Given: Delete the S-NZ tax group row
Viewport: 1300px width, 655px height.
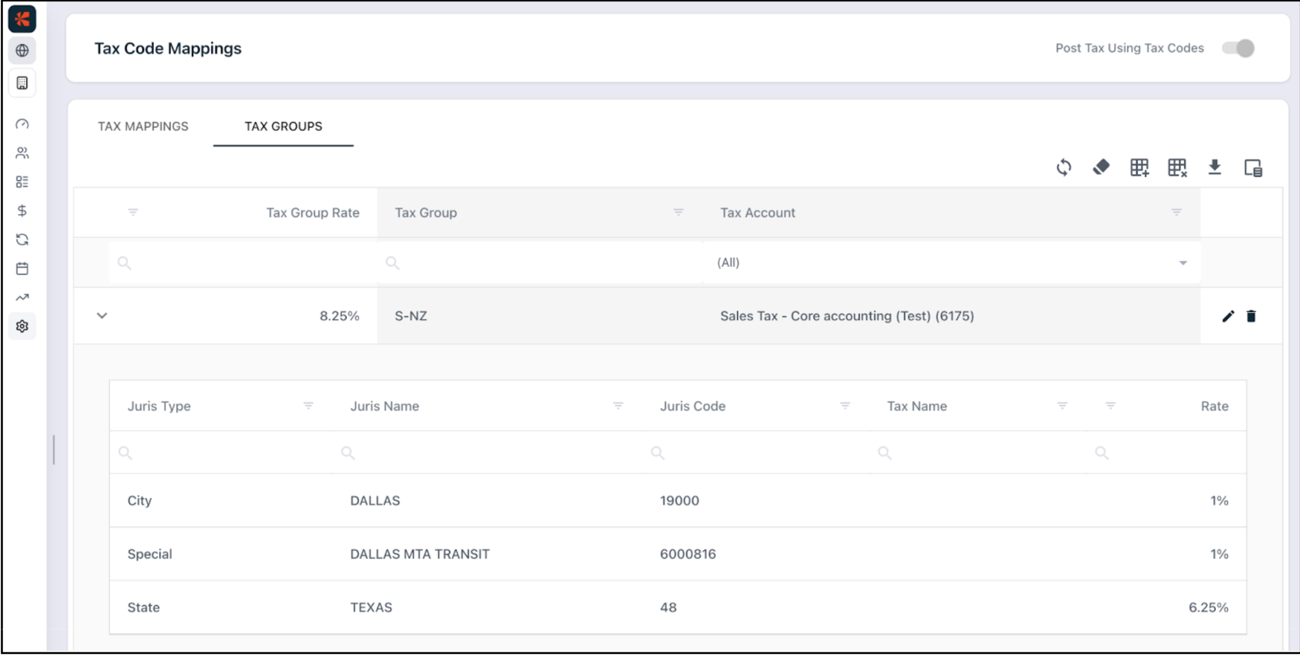Looking at the screenshot, I should click(1251, 316).
